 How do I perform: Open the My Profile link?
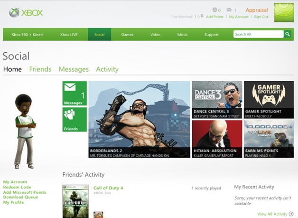coord(13,202)
